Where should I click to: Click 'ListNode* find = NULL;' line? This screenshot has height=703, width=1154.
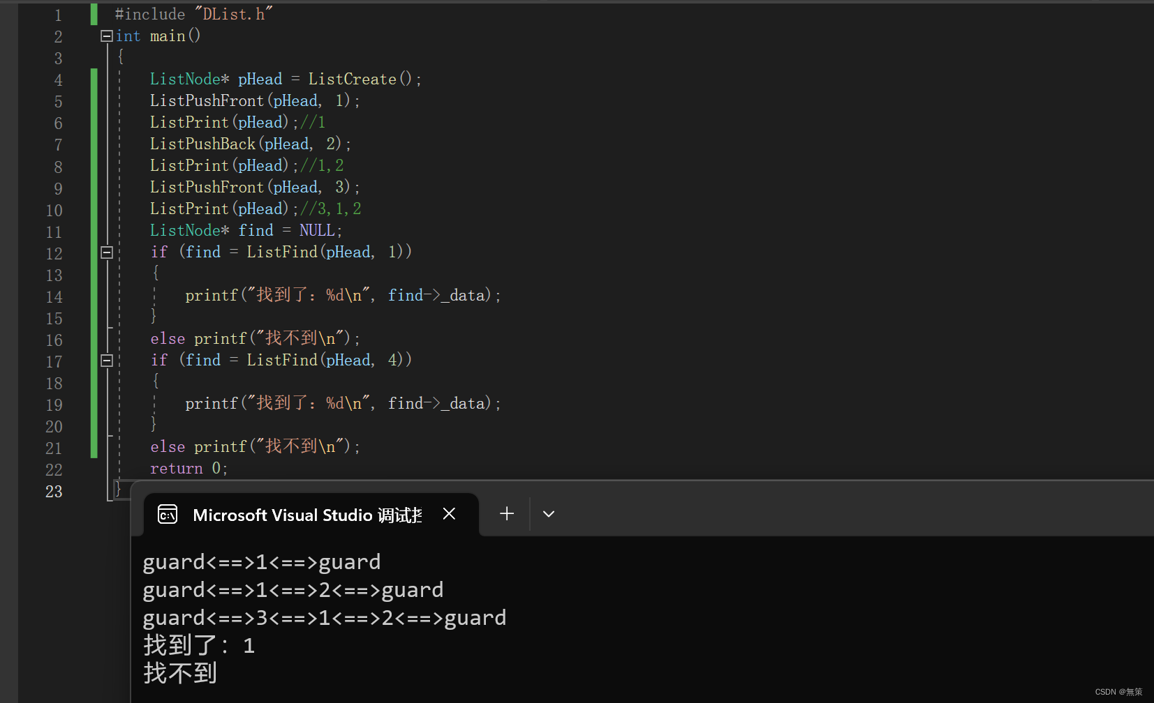(246, 231)
